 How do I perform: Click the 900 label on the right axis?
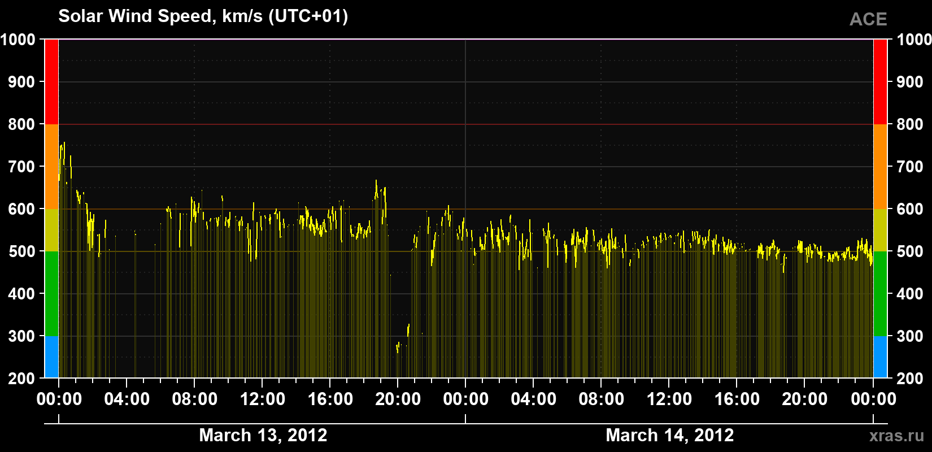click(x=910, y=82)
